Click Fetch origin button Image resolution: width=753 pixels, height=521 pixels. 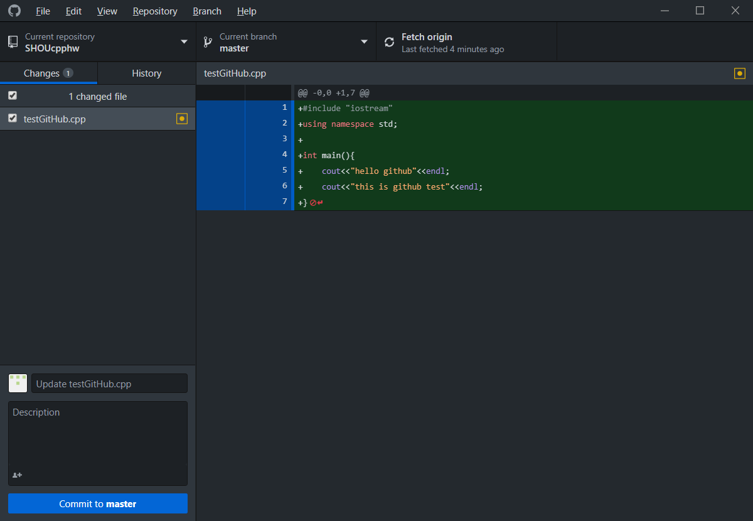pyautogui.click(x=466, y=42)
